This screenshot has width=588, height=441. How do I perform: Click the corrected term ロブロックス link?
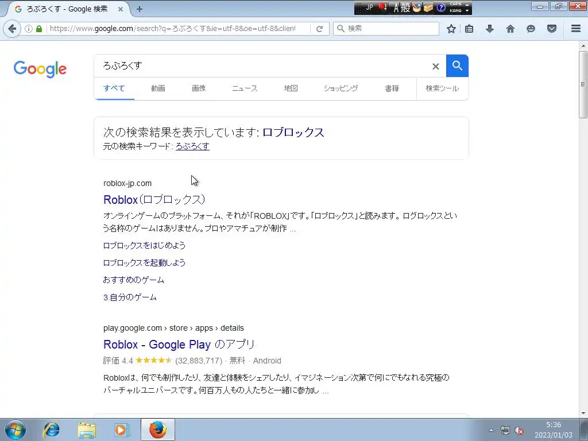click(x=293, y=133)
